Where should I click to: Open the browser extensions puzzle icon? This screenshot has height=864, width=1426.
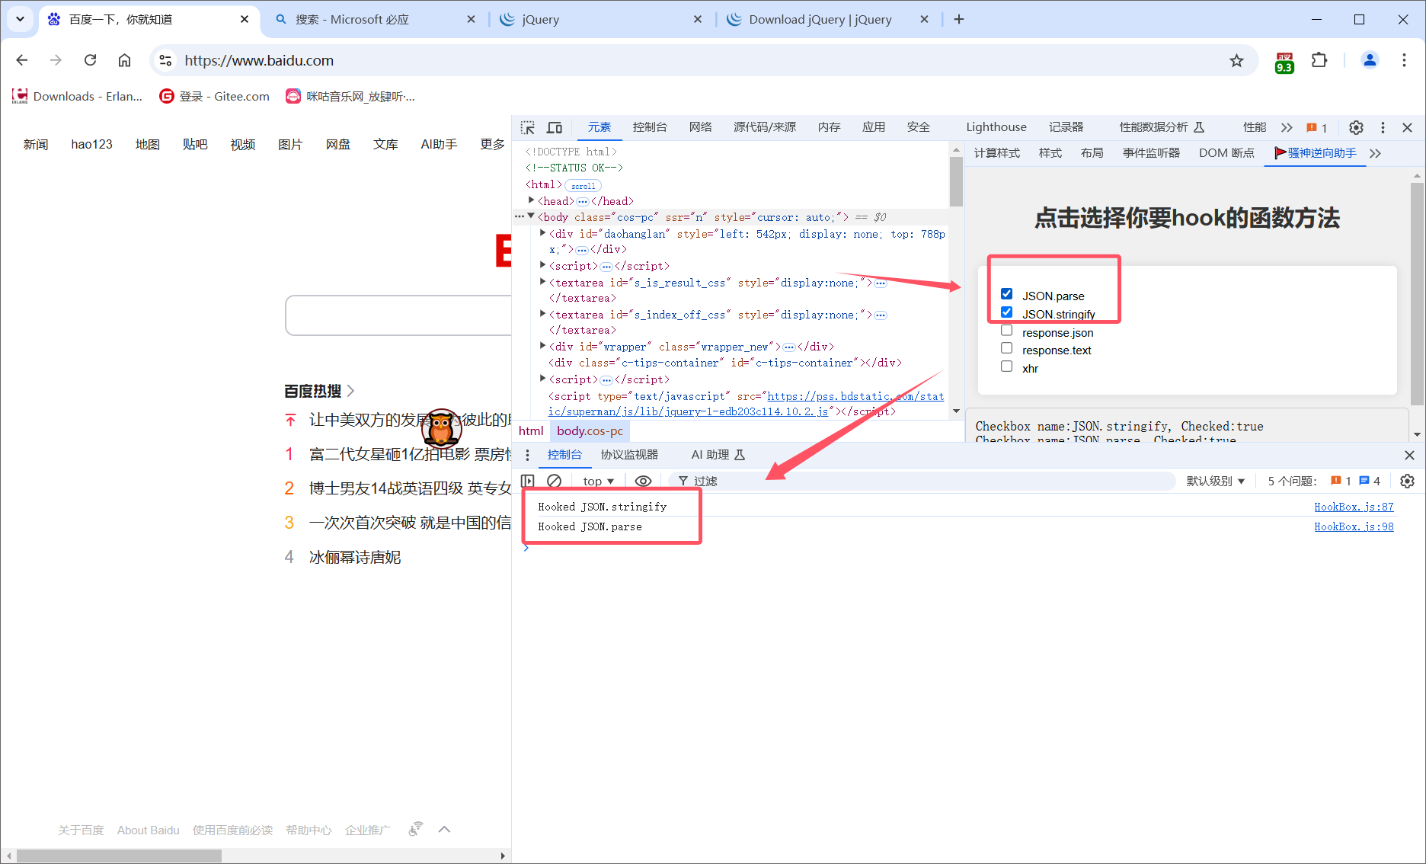click(1319, 60)
